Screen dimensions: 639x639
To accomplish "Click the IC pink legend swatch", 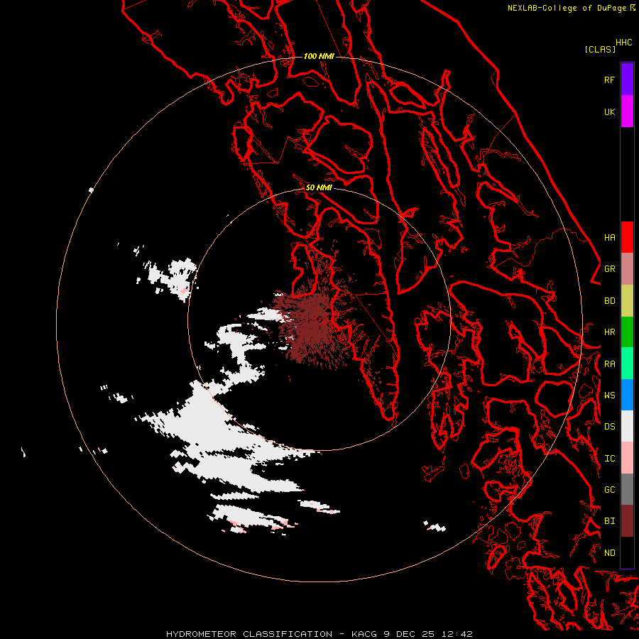I will pos(627,458).
